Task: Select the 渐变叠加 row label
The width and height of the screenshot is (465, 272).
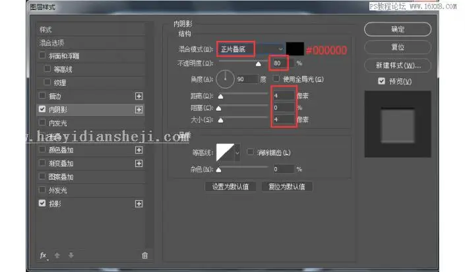Action: tap(61, 163)
